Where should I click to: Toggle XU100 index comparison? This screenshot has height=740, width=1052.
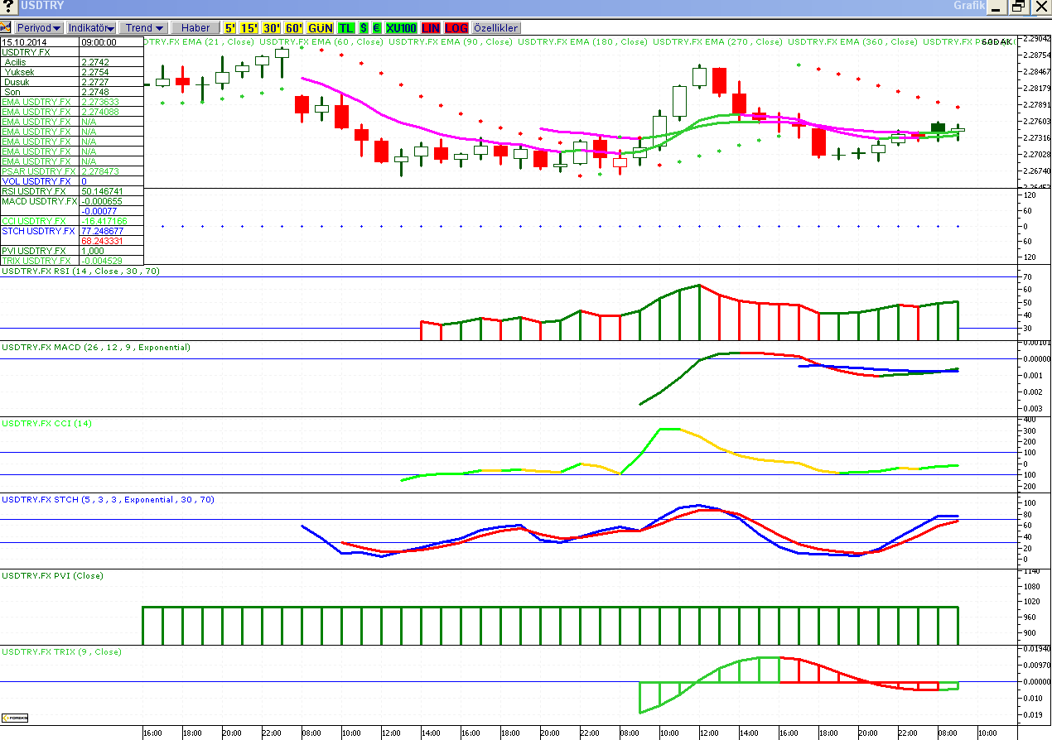pyautogui.click(x=402, y=28)
